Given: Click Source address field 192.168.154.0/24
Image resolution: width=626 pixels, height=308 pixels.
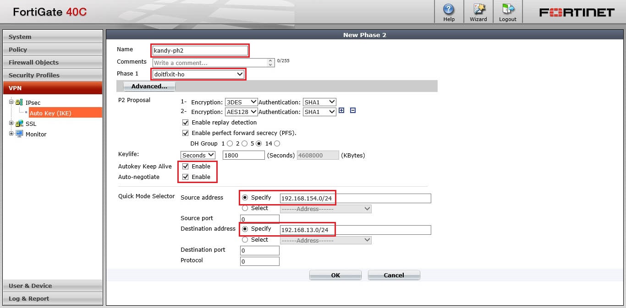Looking at the screenshot, I should (x=356, y=199).
